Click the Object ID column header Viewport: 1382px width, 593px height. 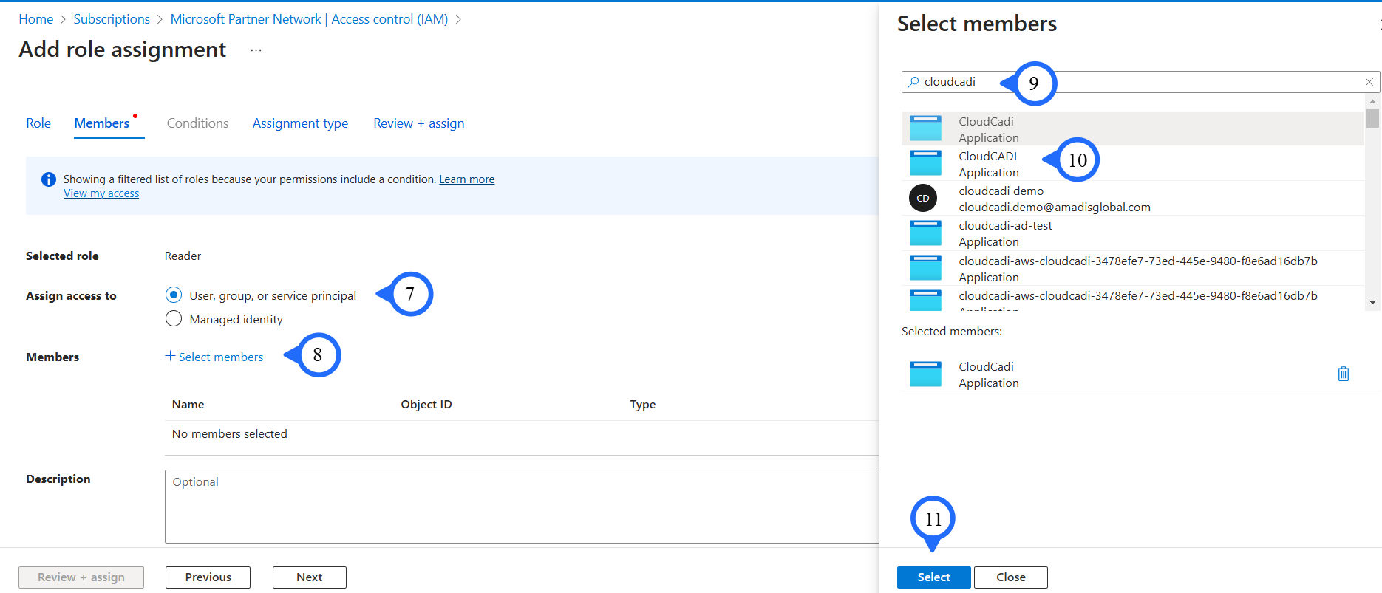coord(426,405)
